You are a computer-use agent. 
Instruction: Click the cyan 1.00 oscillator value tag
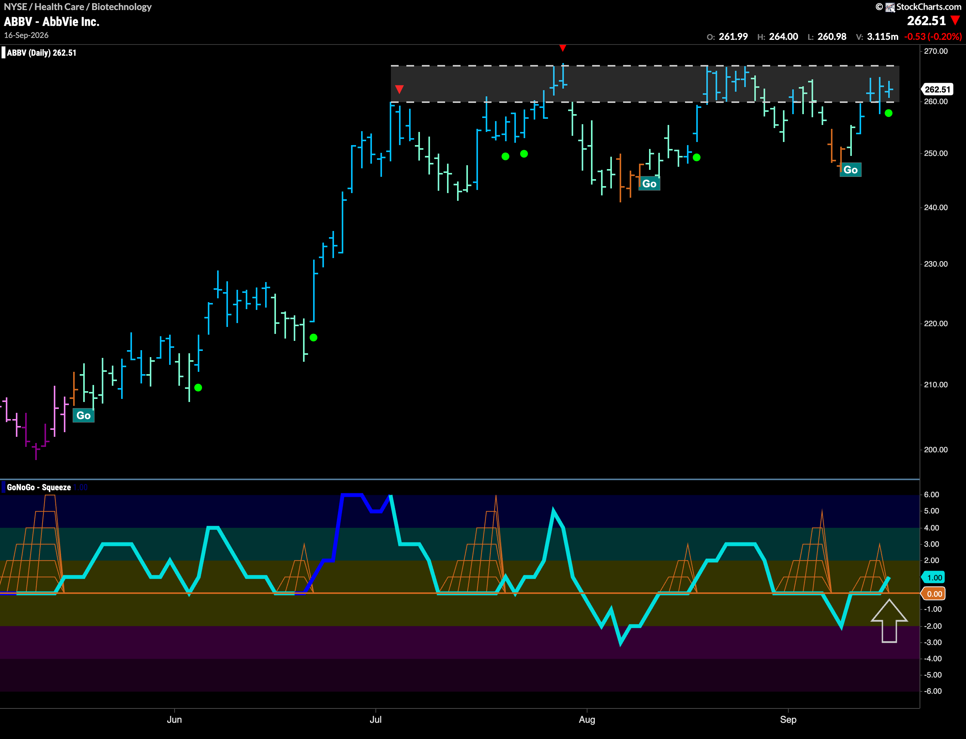point(933,578)
